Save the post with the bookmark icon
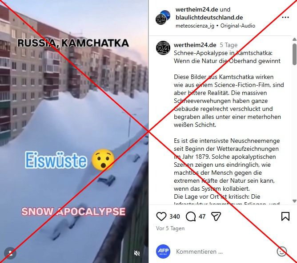 coord(285,216)
